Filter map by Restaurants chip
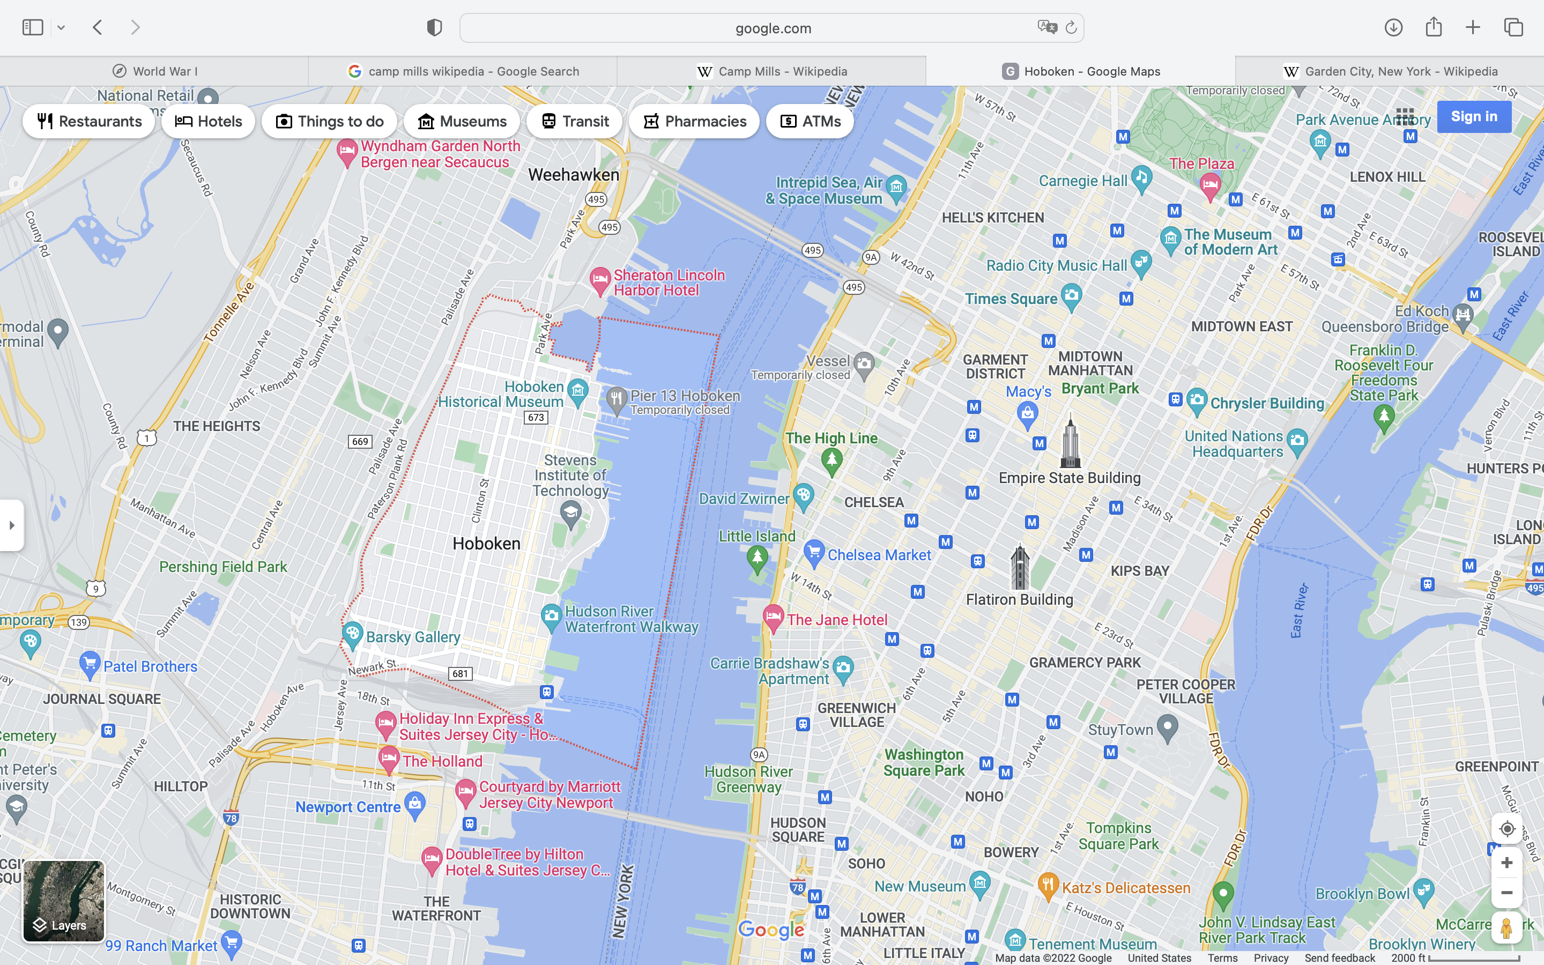1544x965 pixels. pyautogui.click(x=88, y=121)
